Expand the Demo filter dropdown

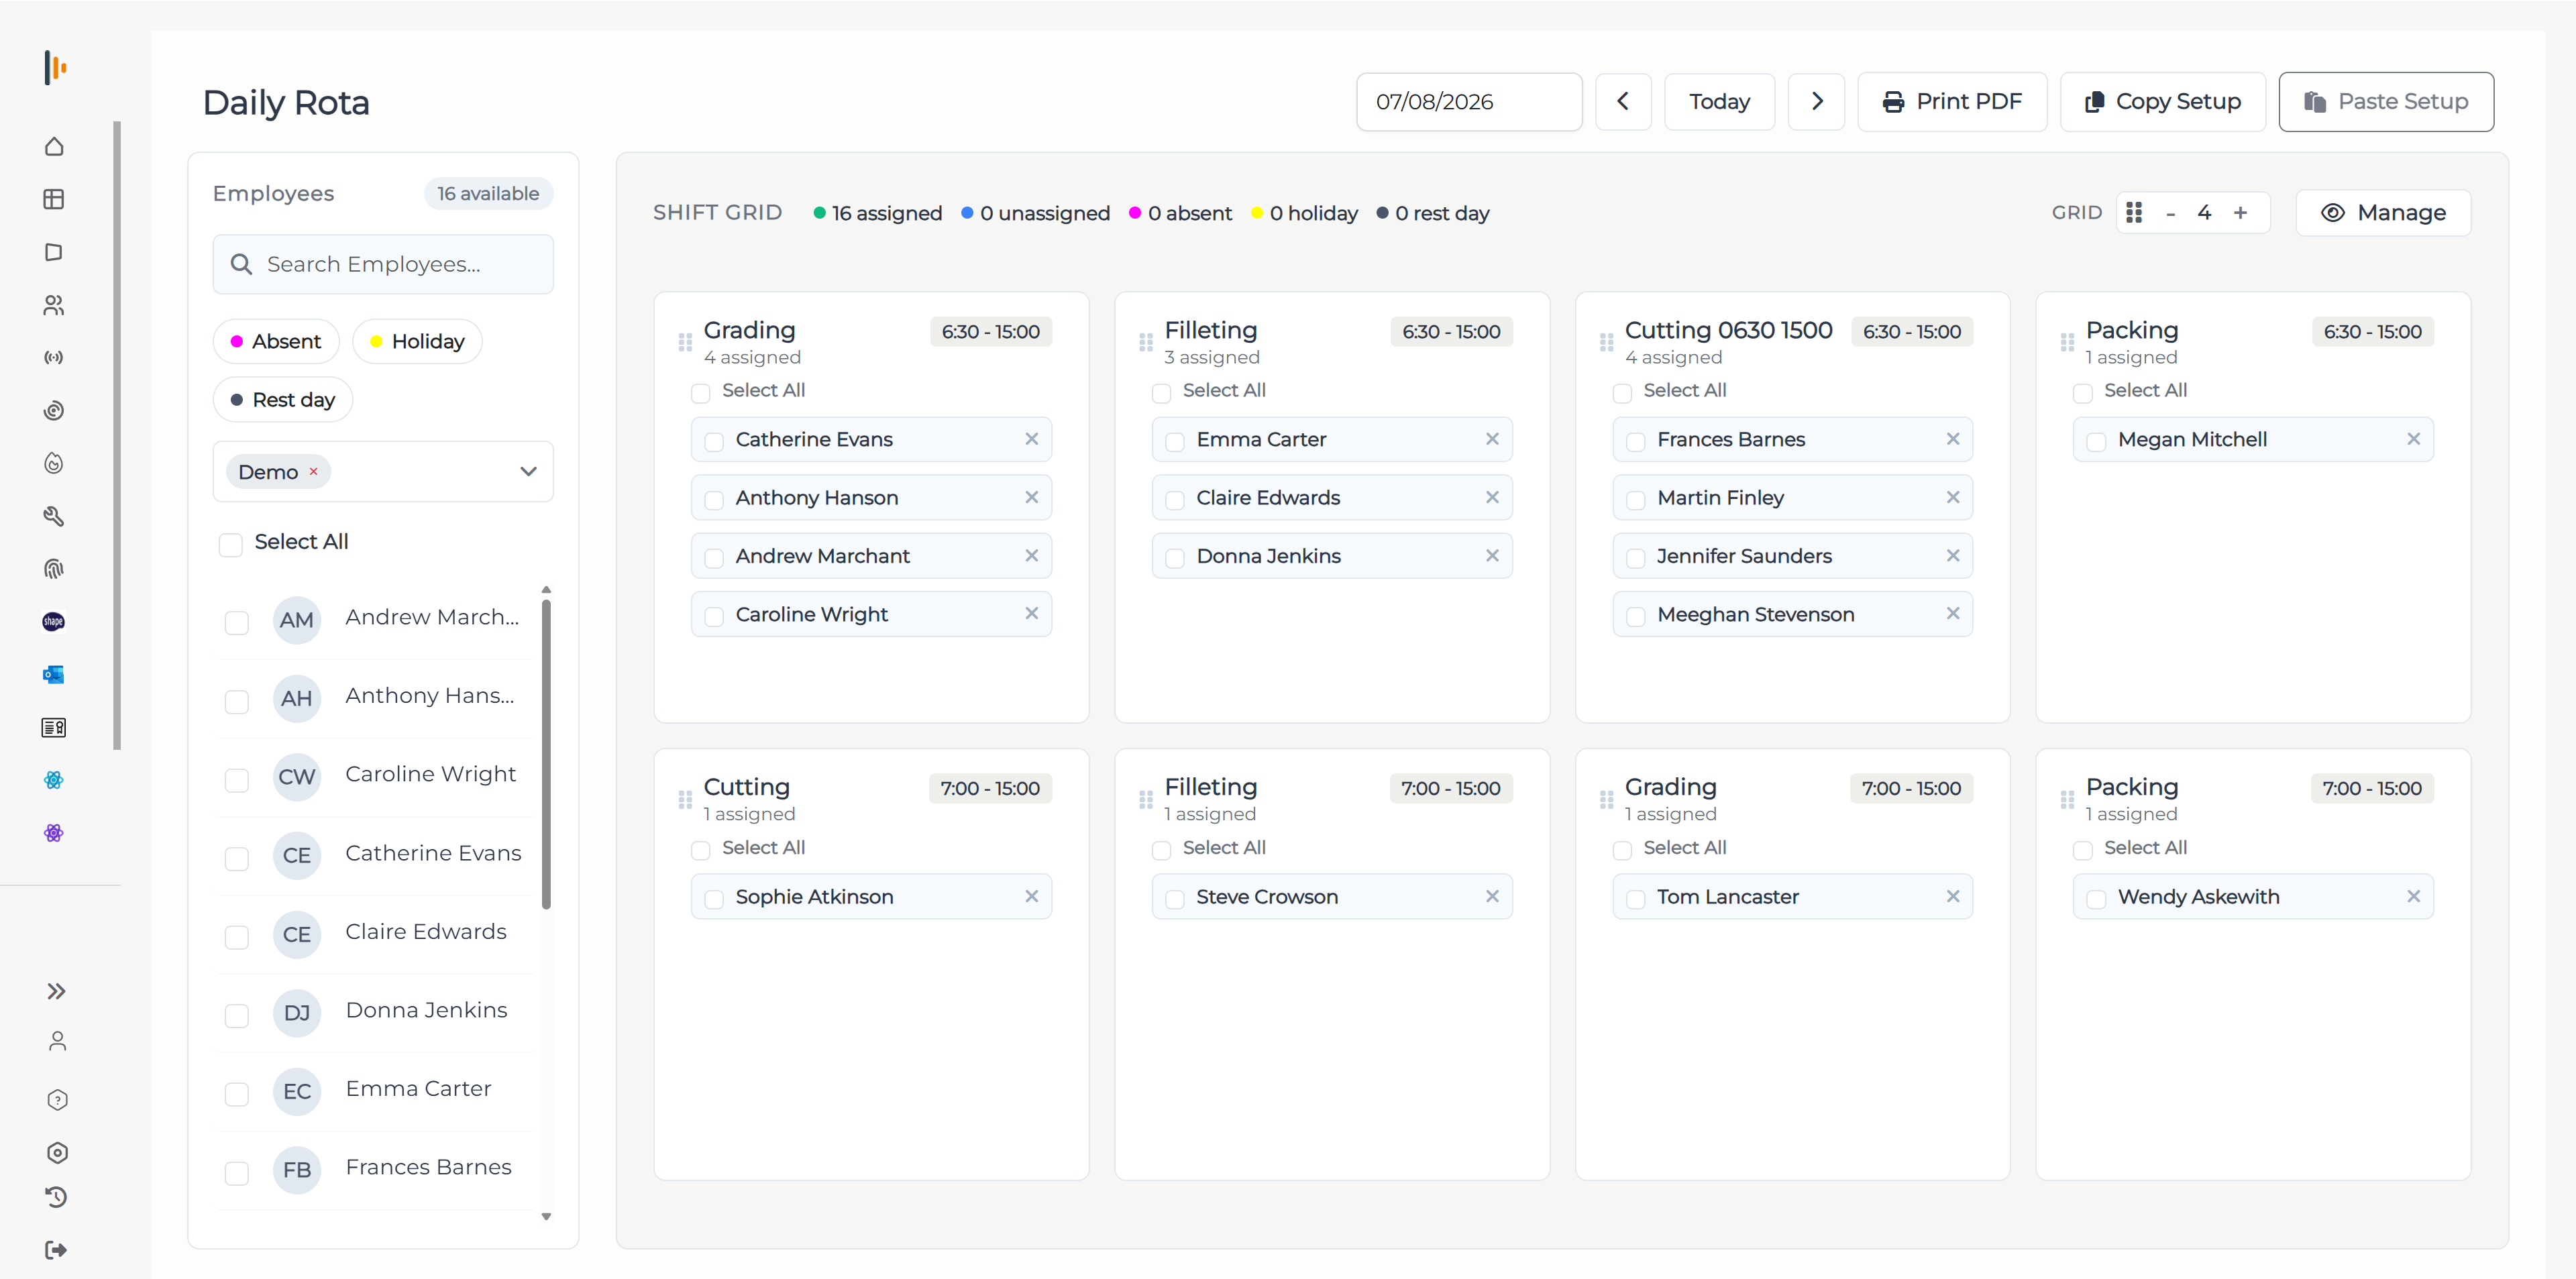[528, 471]
